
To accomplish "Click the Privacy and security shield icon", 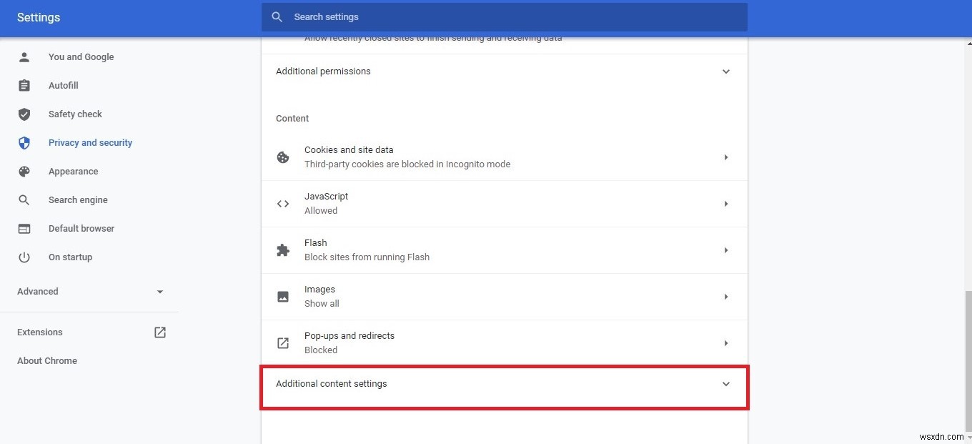I will [24, 143].
